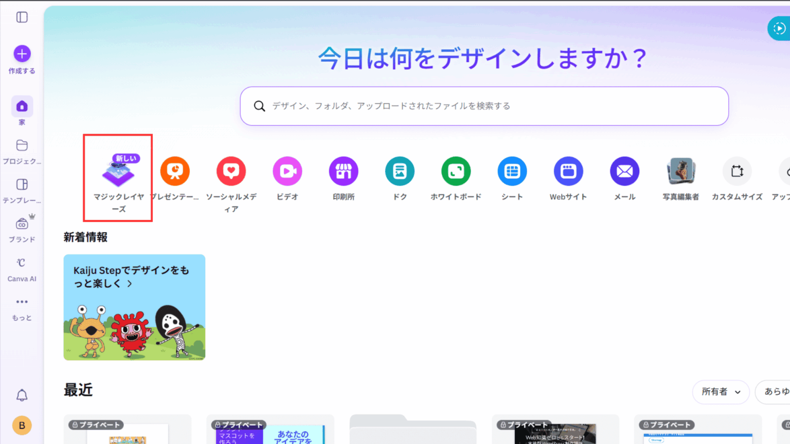This screenshot has width=790, height=444.
Task: Click the 作成する plus button
Action: (x=22, y=53)
